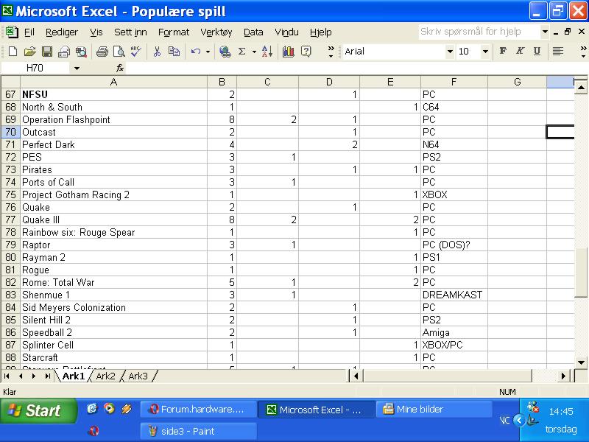Expand the AutoSum functions dropdown arrow
The width and height of the screenshot is (589, 442).
(x=254, y=52)
